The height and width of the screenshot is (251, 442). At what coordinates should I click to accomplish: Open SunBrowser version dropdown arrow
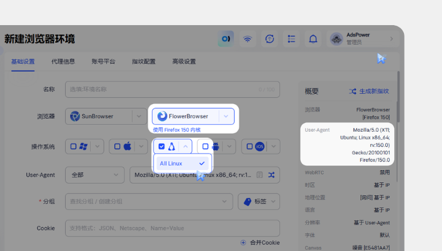pyautogui.click(x=139, y=116)
